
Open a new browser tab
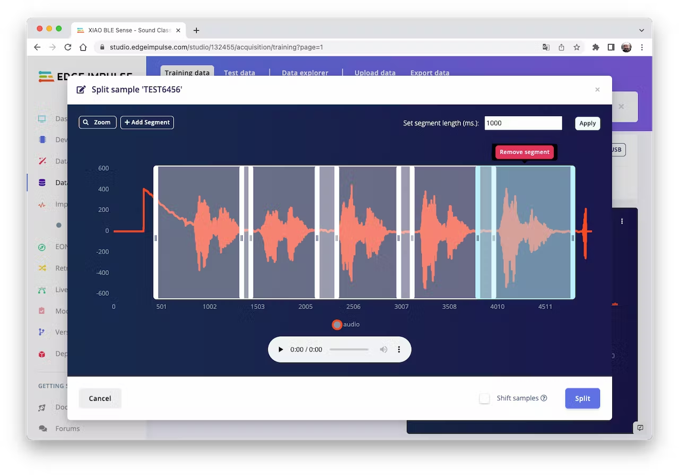196,30
